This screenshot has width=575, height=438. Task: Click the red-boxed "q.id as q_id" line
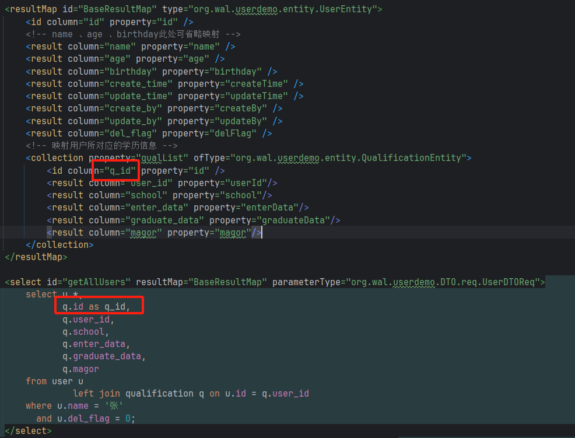pos(95,306)
